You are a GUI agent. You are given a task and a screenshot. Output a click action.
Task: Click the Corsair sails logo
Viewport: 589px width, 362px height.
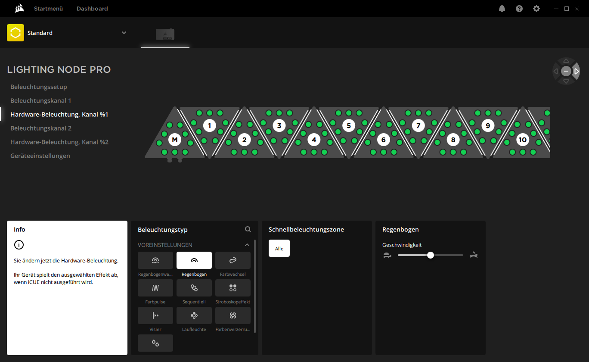tap(19, 9)
